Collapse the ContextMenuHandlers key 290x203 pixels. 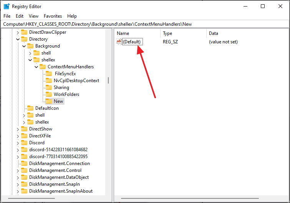click(36, 67)
